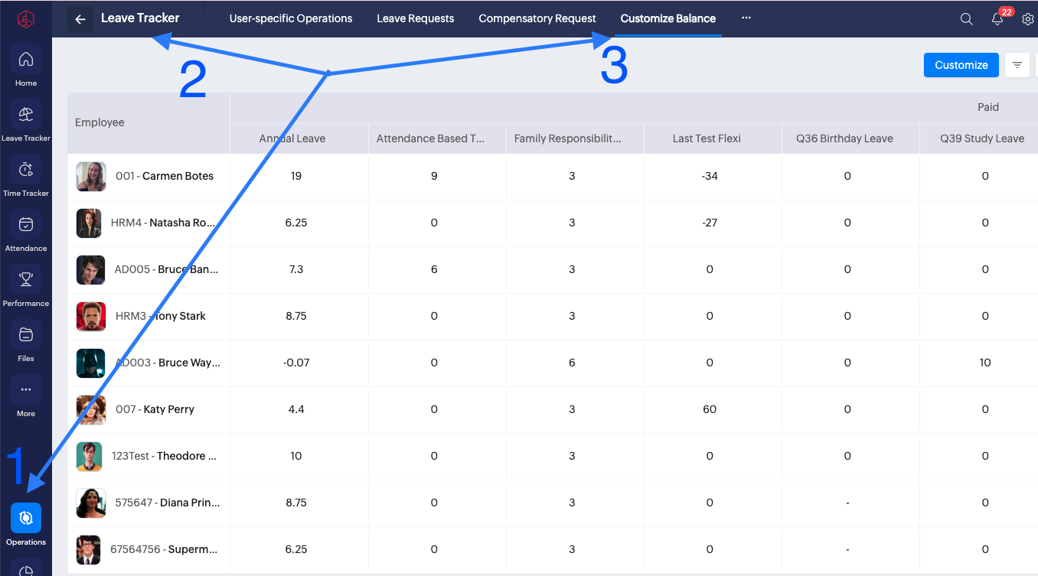Go to Time Tracker module
Image resolution: width=1038 pixels, height=576 pixels.
coord(26,170)
